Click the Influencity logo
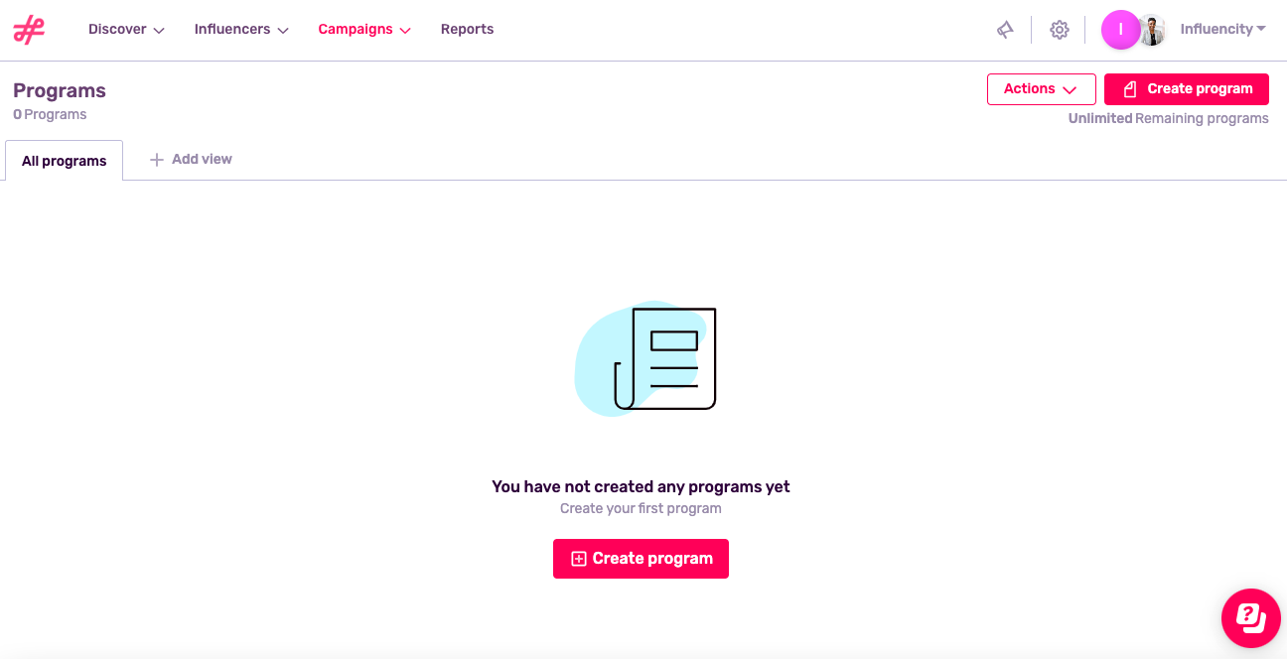The image size is (1287, 659). 28,30
